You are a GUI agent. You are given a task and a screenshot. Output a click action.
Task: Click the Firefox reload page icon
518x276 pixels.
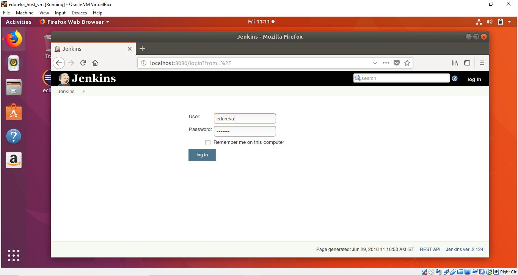pos(83,63)
